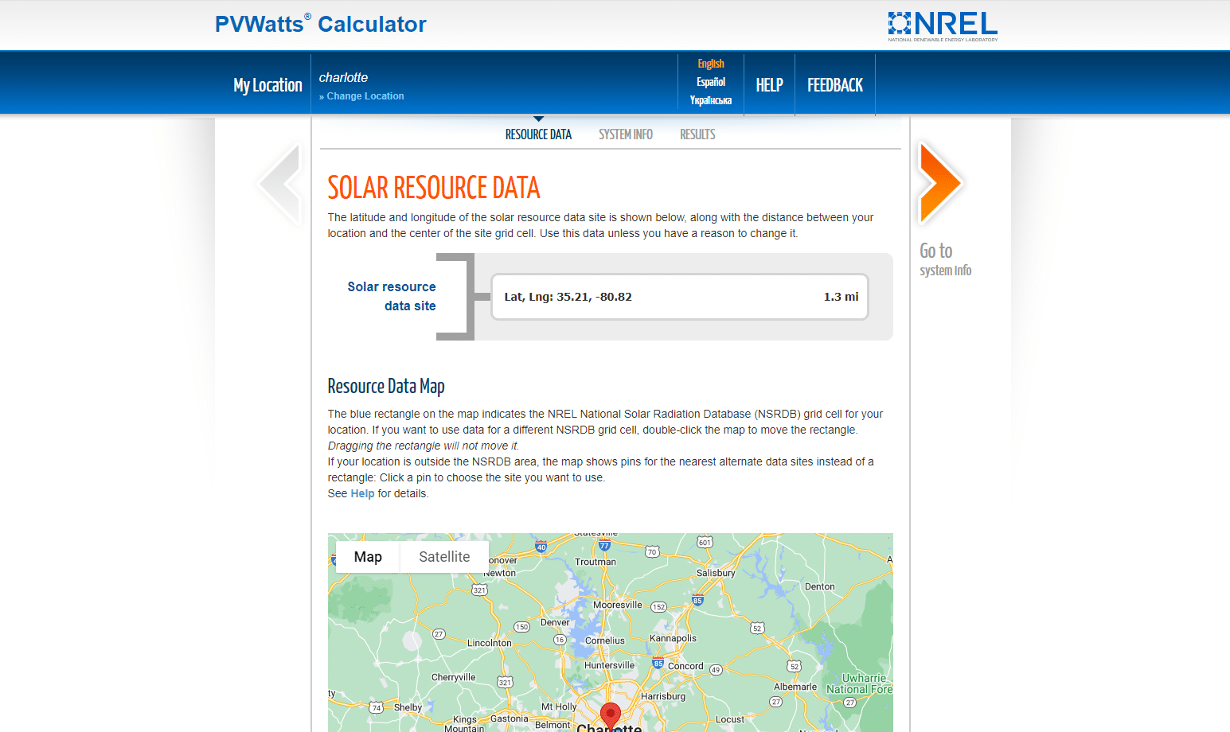Click the Lat, Lng: 35.21, -80.82 value
The width and height of the screenshot is (1230, 732).
[568, 297]
